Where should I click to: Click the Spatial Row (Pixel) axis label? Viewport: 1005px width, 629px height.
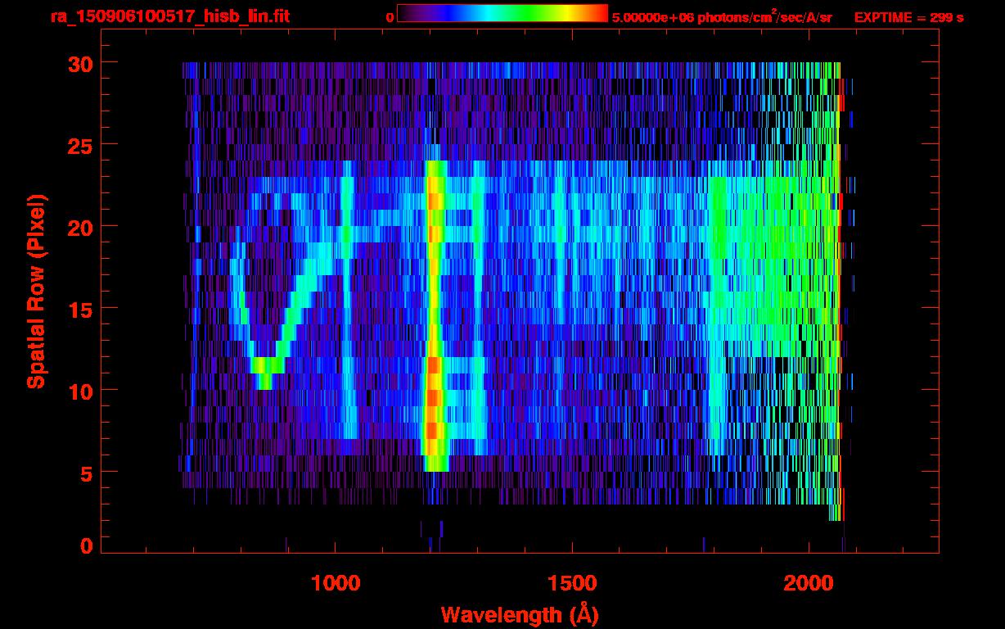(37, 291)
